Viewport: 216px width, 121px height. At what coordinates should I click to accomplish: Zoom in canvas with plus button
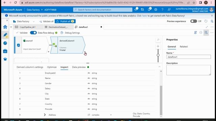[158, 46]
